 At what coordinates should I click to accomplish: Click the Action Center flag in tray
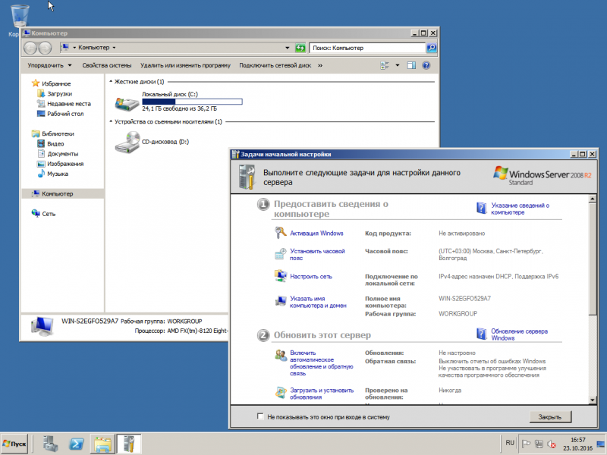pos(526,444)
